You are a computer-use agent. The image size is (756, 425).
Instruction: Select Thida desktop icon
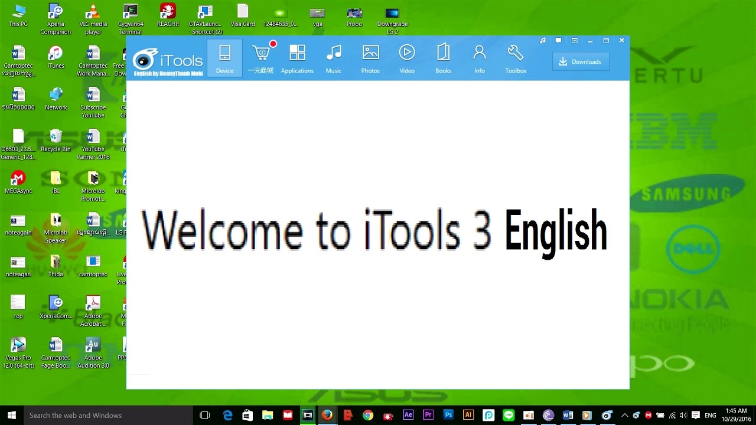(x=56, y=266)
